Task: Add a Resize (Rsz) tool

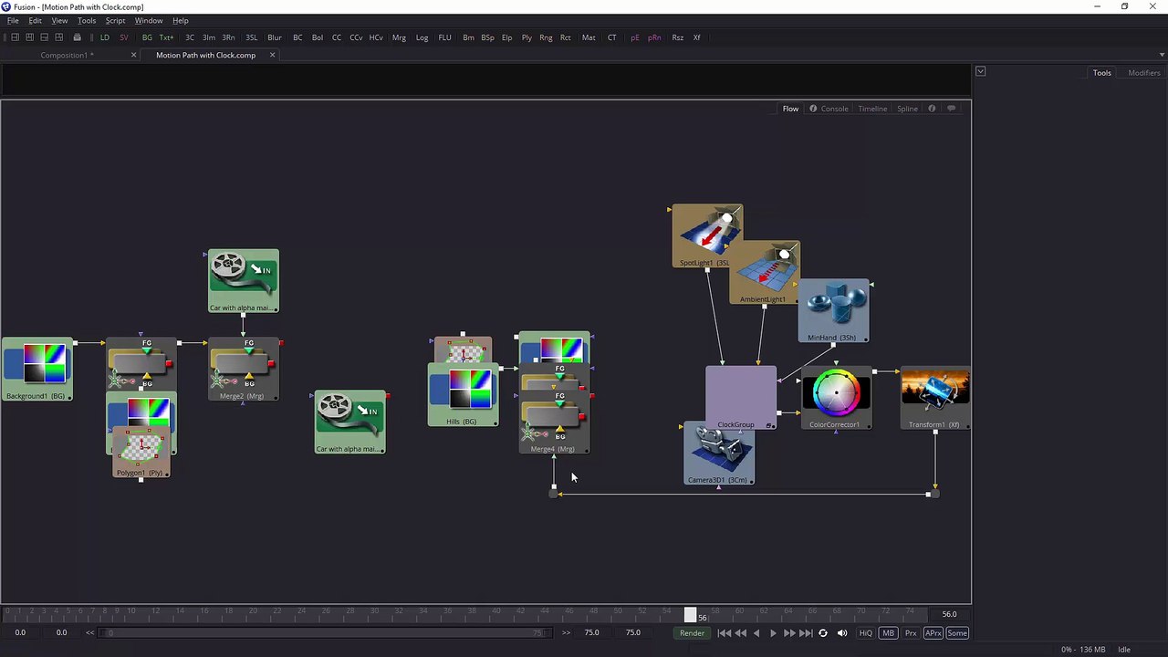Action: pos(677,37)
